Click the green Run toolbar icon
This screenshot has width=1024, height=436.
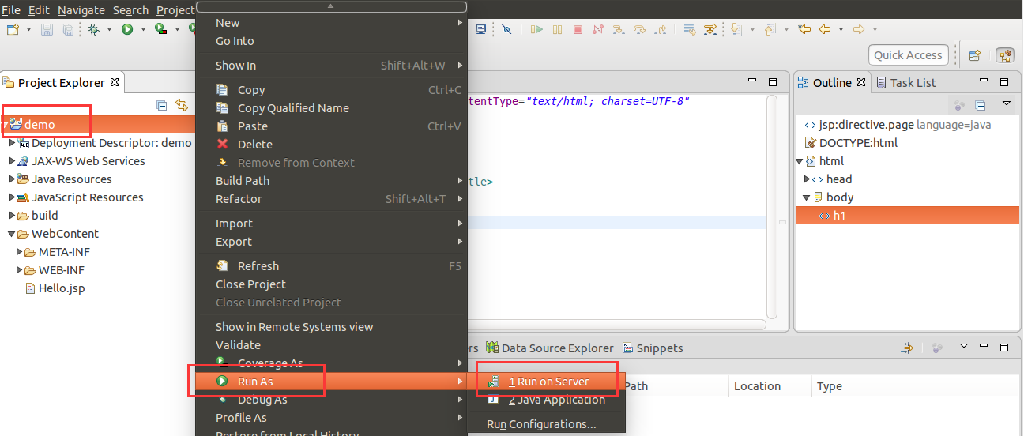[126, 29]
